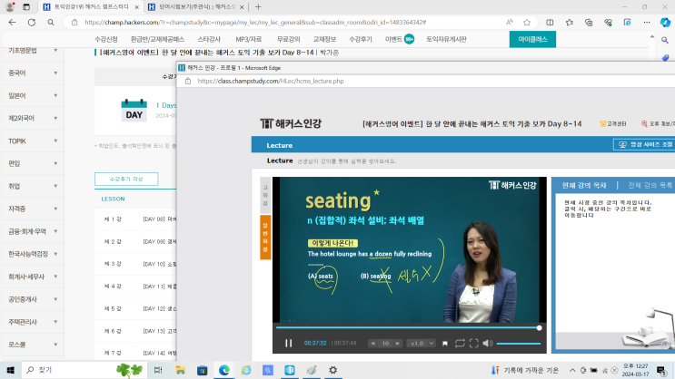Open the 영상 사이즈 조절 video size control

(x=644, y=144)
